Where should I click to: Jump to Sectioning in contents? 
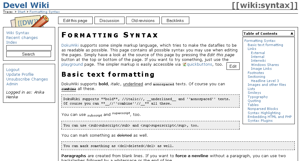[256, 77]
